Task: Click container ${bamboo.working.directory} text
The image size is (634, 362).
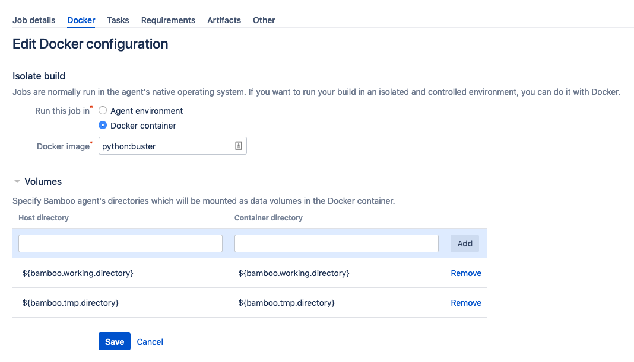Action: pos(293,273)
